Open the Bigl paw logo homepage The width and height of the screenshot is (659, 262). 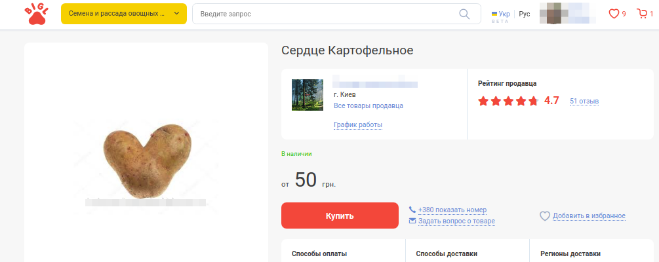pyautogui.click(x=37, y=14)
